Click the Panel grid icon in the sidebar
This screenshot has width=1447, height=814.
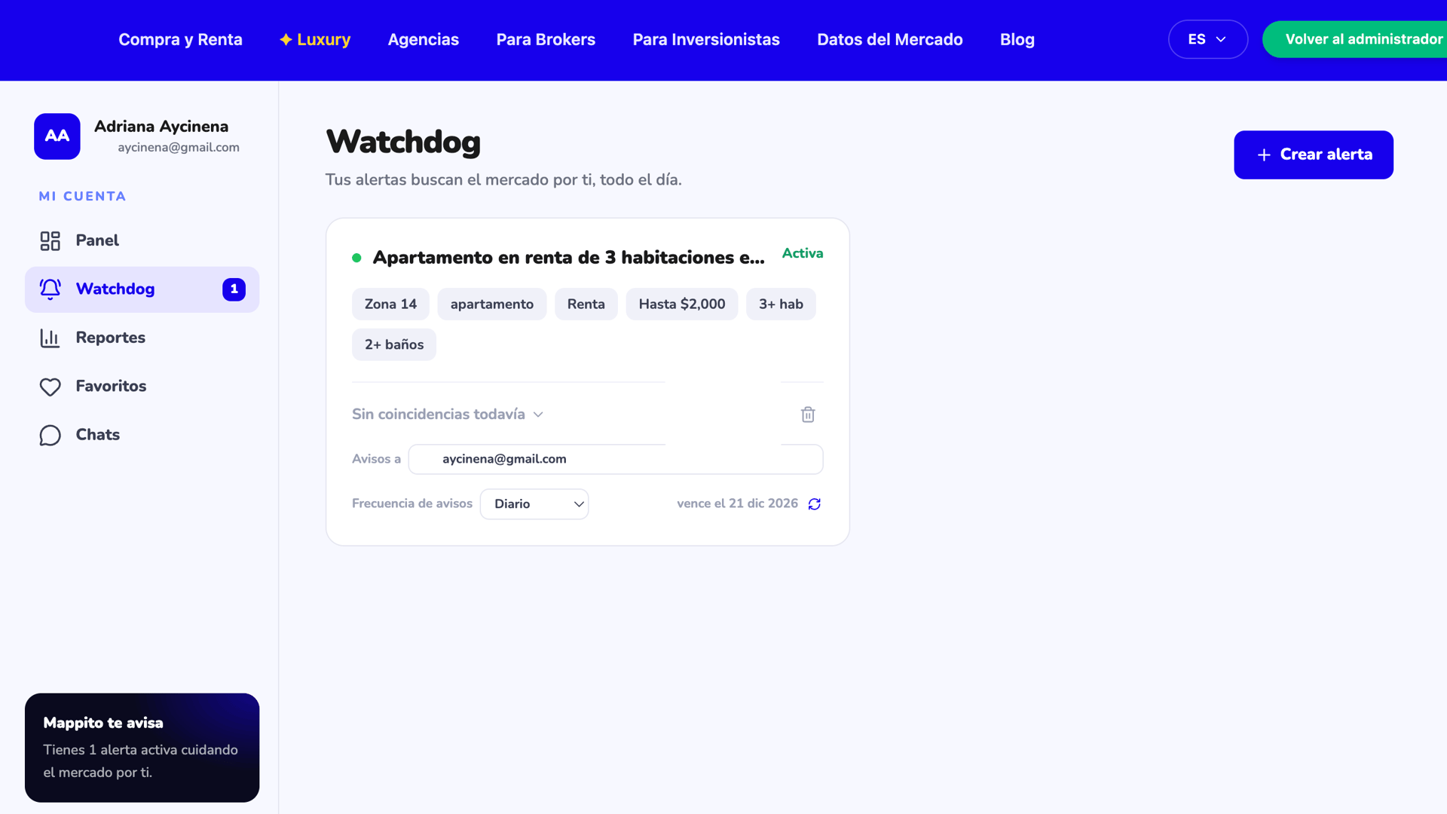click(x=50, y=241)
